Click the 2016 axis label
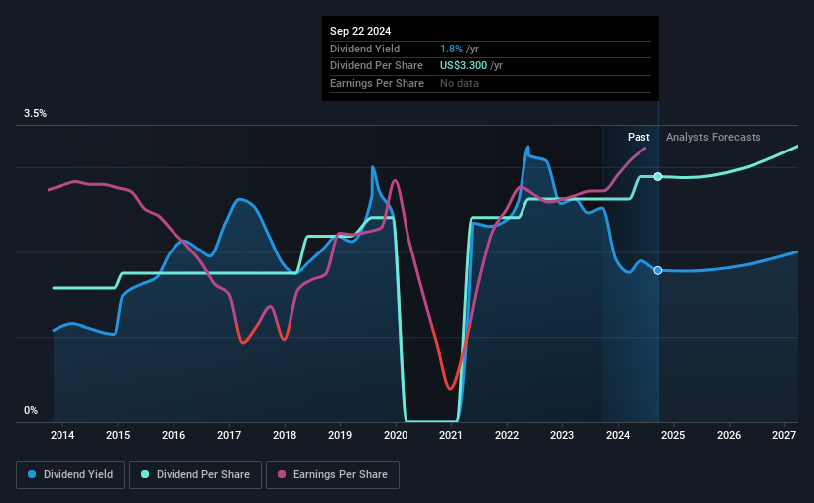The height and width of the screenshot is (503, 814). click(174, 435)
